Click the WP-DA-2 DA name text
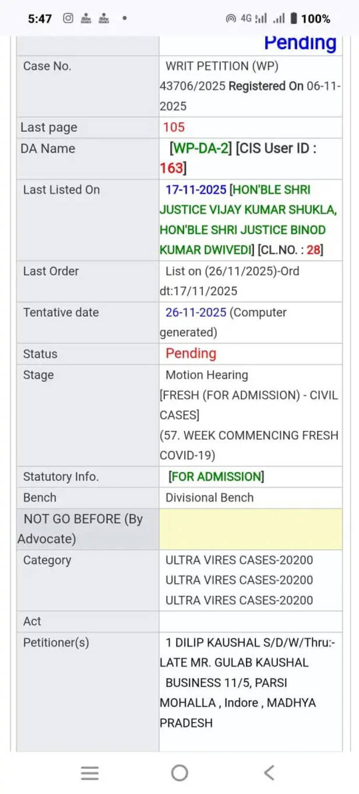 click(x=200, y=148)
